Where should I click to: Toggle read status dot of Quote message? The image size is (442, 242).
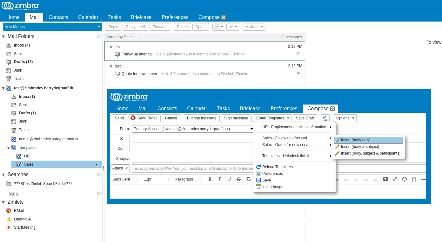point(111,66)
